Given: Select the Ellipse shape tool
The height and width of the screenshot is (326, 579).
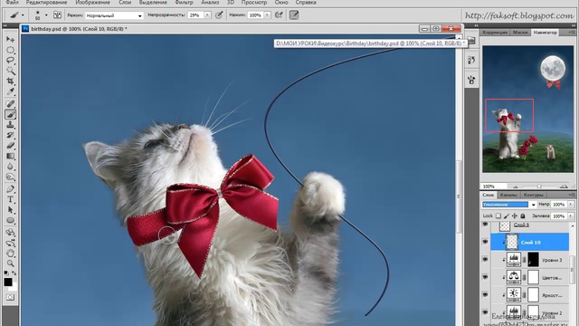Looking at the screenshot, I should (10, 221).
